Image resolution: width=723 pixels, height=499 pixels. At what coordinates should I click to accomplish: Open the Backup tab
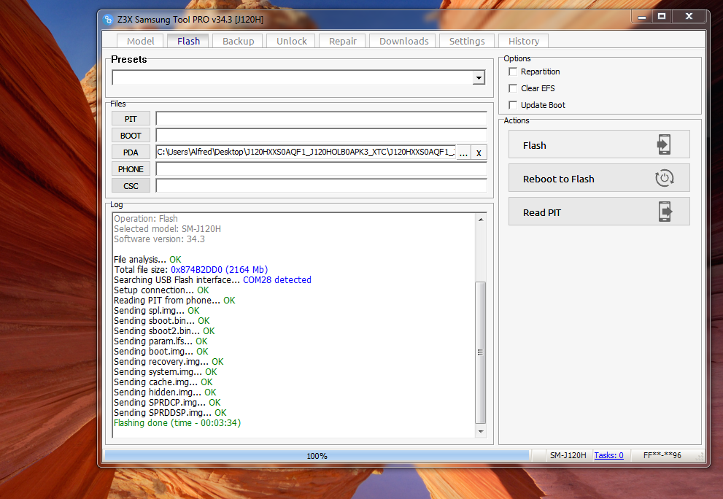(238, 41)
